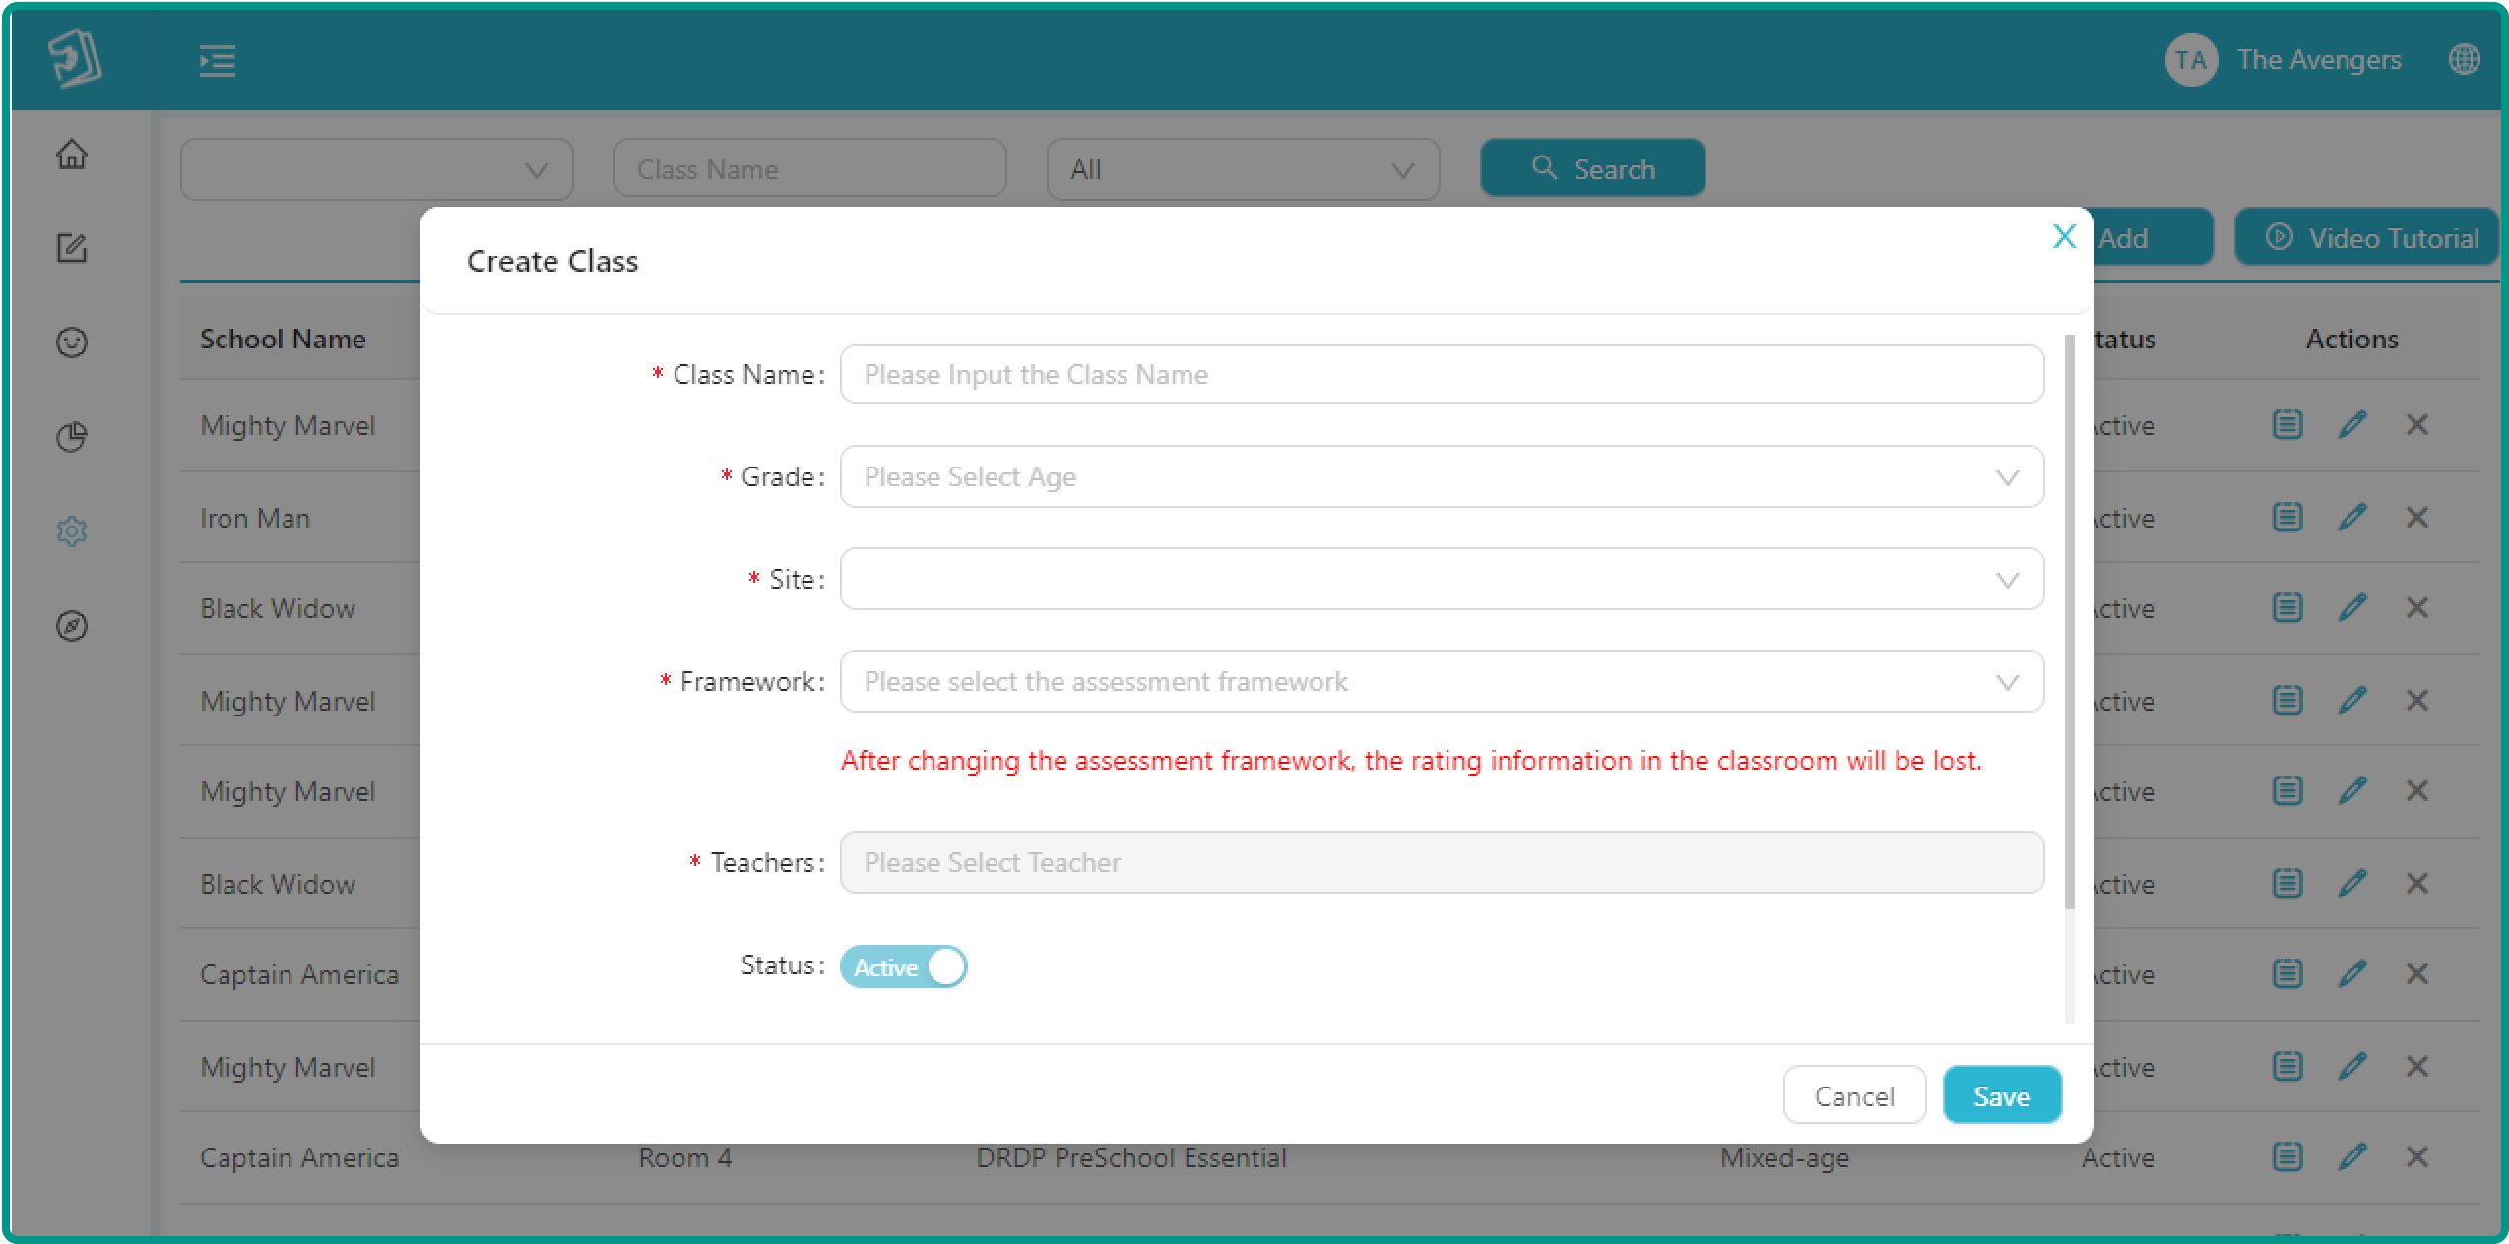Click The Avengers account name

click(x=2319, y=60)
